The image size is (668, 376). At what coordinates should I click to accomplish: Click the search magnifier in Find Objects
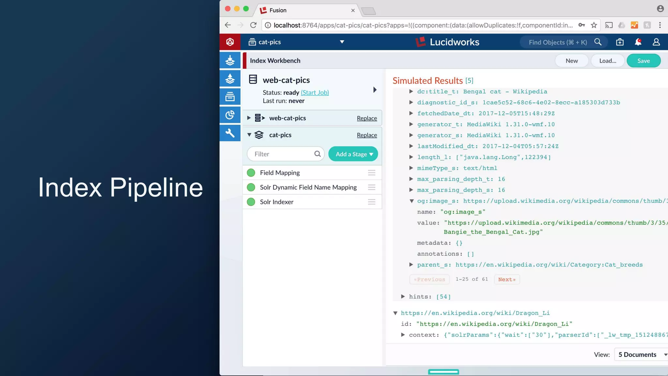point(598,42)
